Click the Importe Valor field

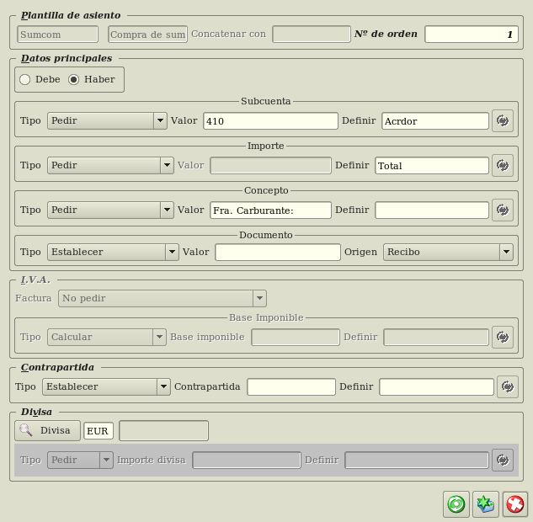coord(270,166)
